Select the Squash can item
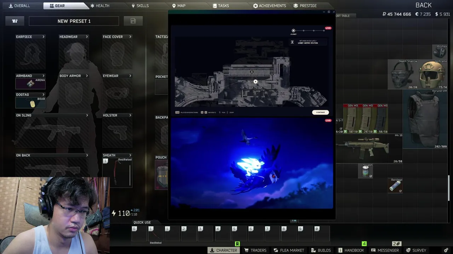 (366, 171)
